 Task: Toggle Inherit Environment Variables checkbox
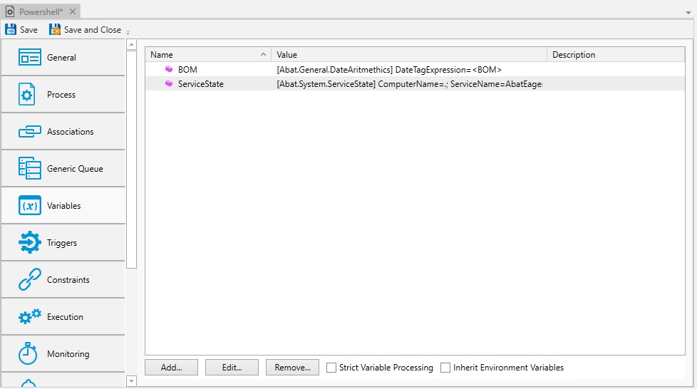click(445, 368)
